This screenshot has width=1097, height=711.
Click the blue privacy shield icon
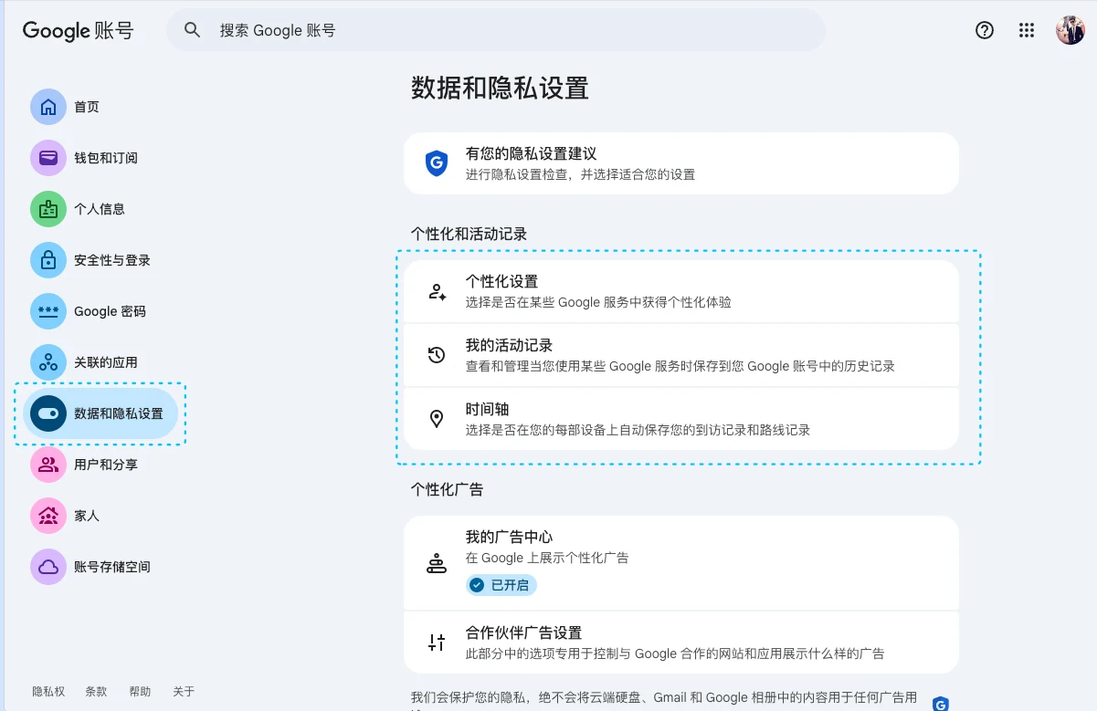click(x=437, y=163)
